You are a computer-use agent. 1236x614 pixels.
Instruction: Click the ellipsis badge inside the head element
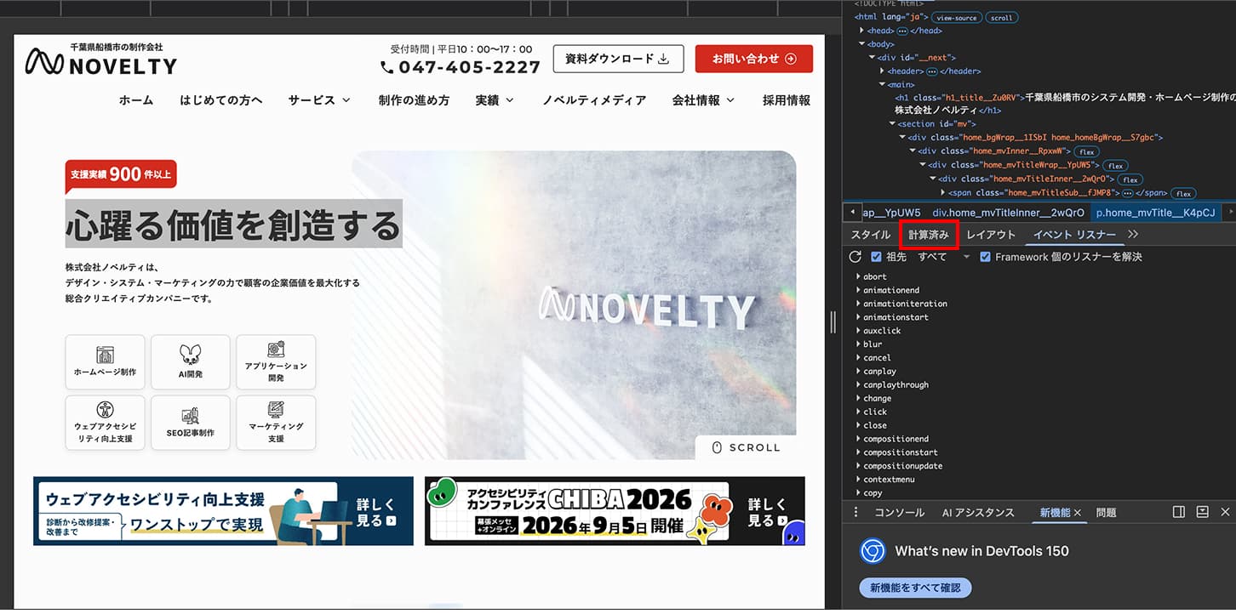[902, 31]
